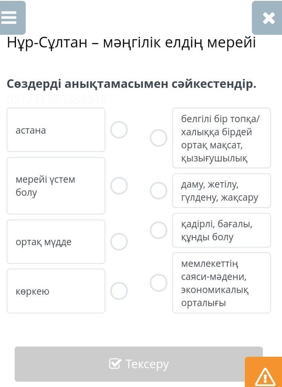The width and height of the screenshot is (282, 387).
Task: Select the circle for белгілі бір топқа definition
Action: tap(158, 138)
